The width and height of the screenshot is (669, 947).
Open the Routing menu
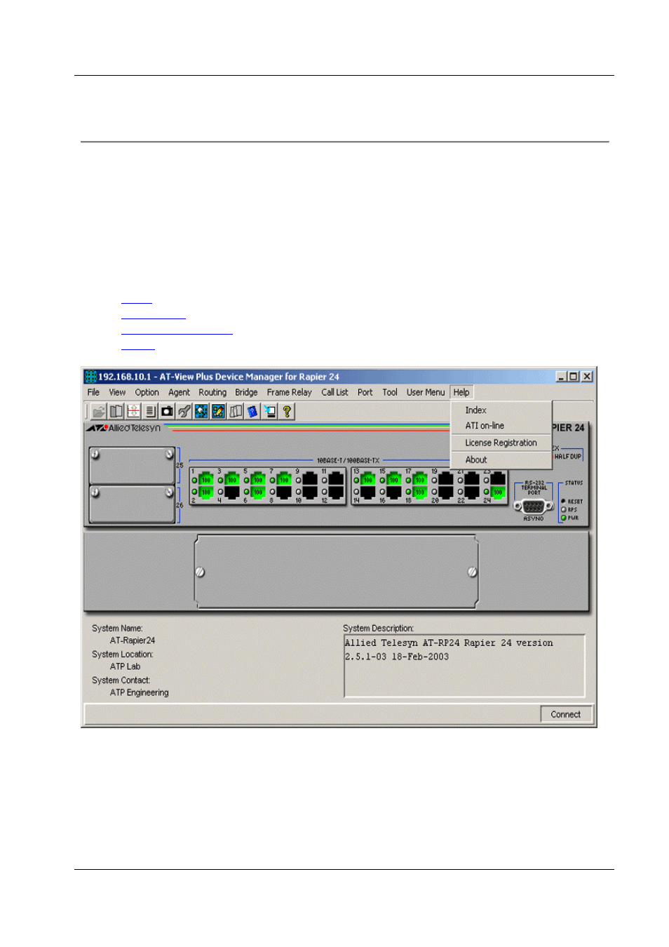click(212, 392)
